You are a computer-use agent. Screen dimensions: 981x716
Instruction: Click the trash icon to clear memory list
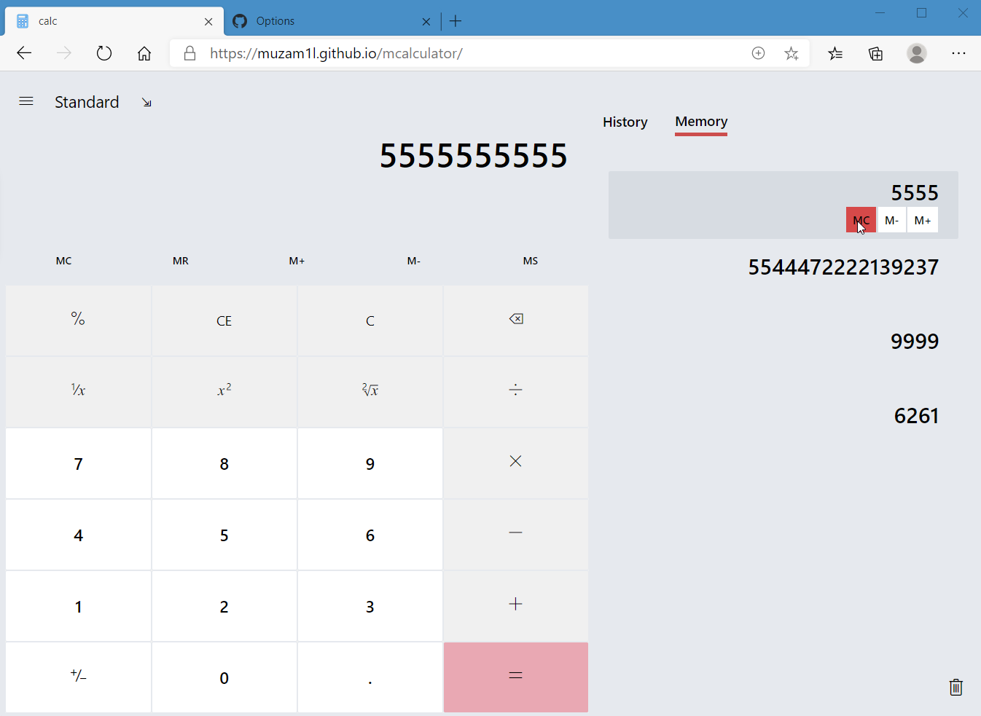coord(955,687)
